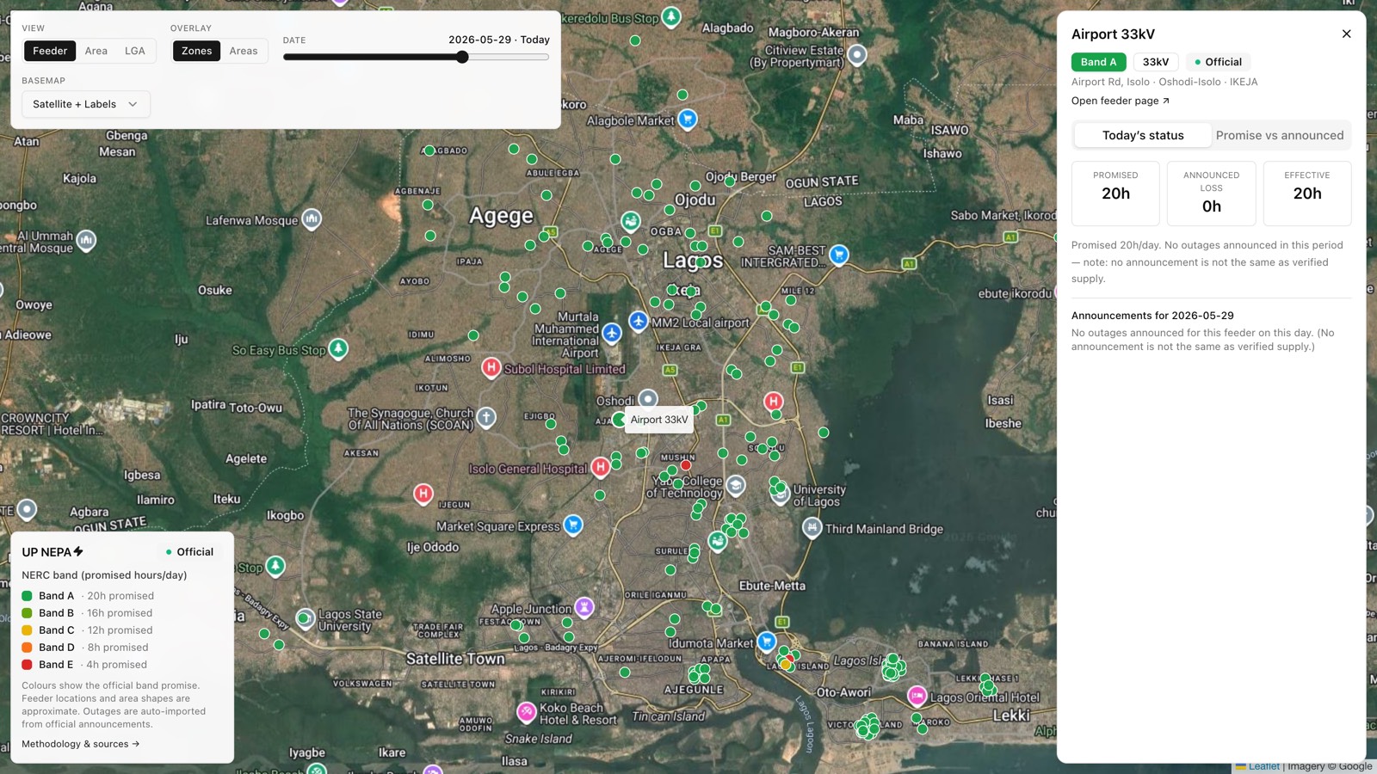This screenshot has width=1377, height=774.
Task: Click the Citiview Estate marker icon
Action: [856, 55]
